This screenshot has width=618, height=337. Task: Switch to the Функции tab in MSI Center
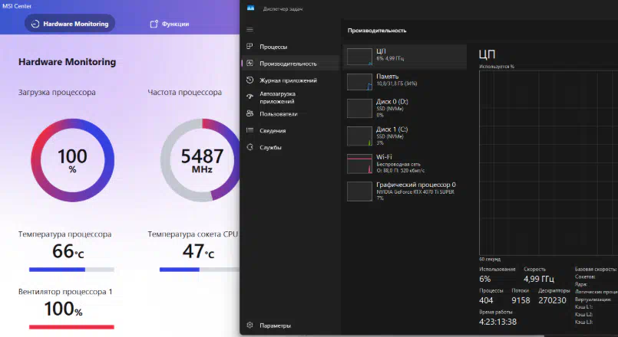click(170, 24)
